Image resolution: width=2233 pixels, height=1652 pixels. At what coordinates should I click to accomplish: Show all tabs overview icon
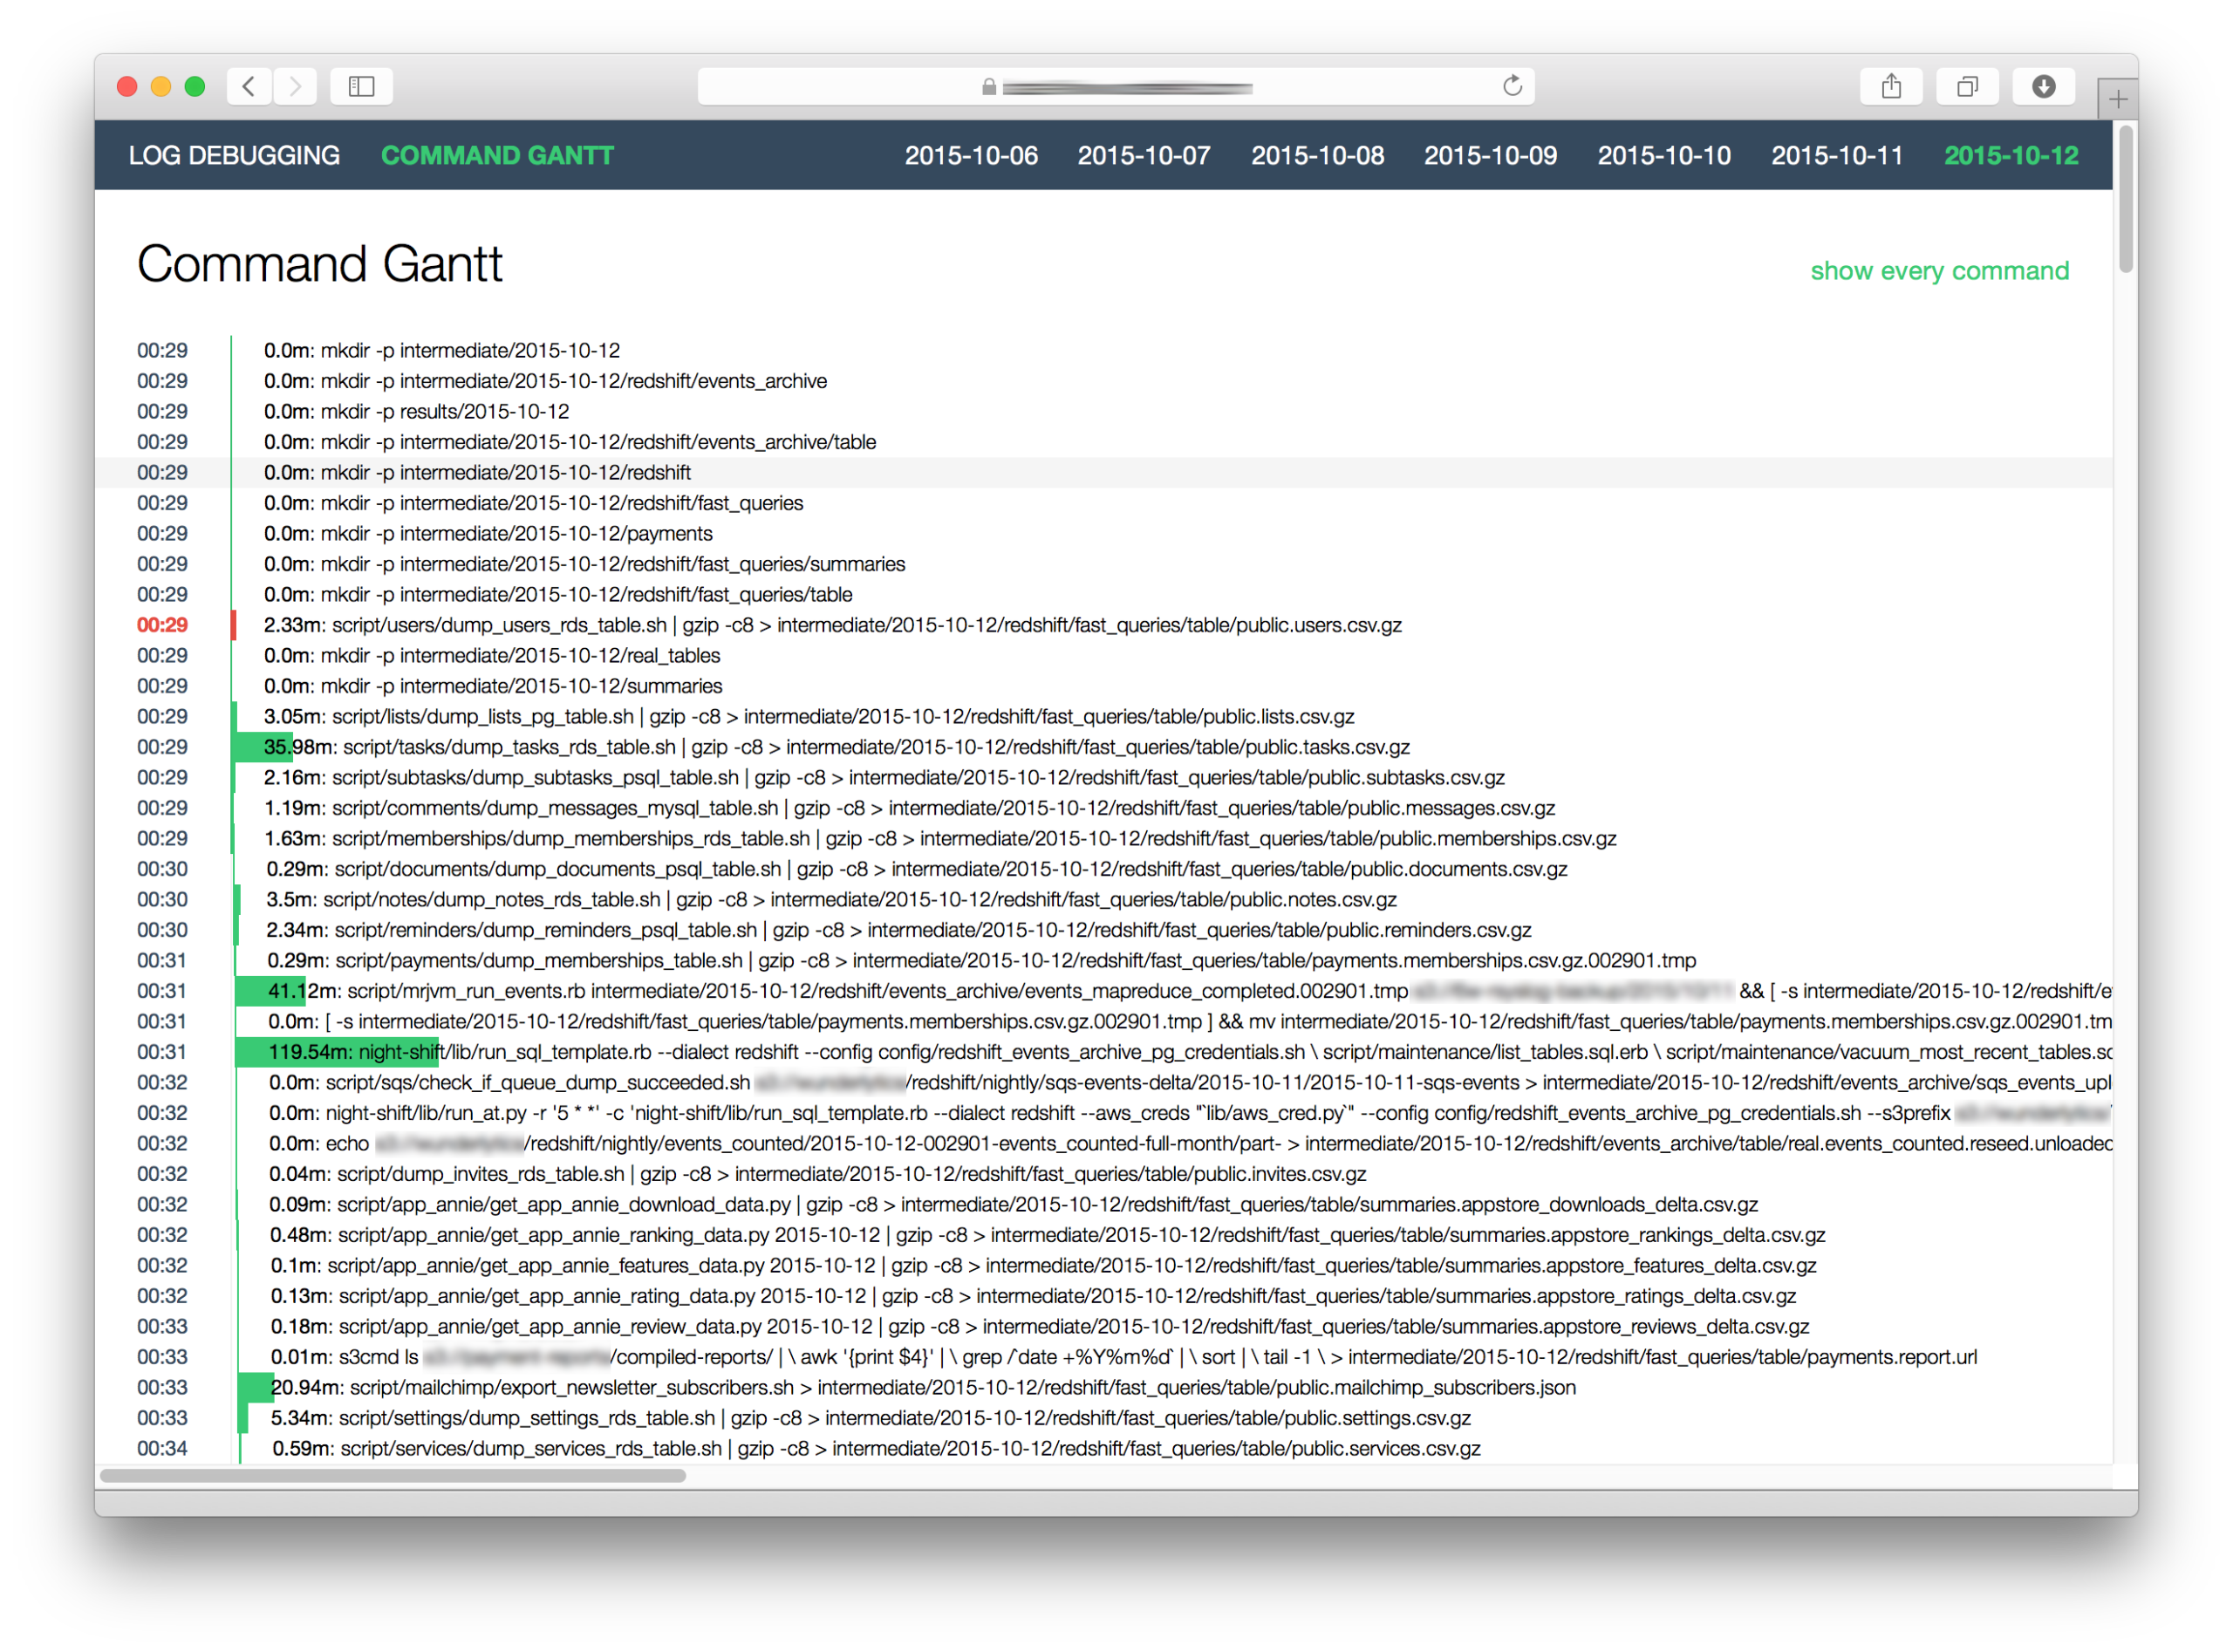(x=1966, y=87)
